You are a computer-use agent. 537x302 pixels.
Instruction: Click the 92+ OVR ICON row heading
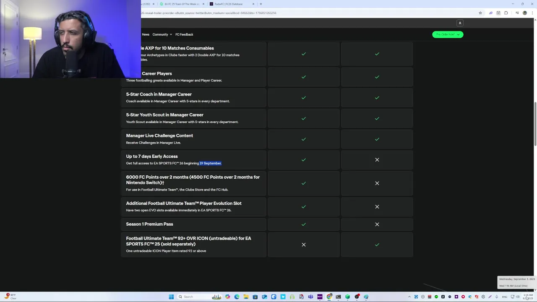[188, 241]
